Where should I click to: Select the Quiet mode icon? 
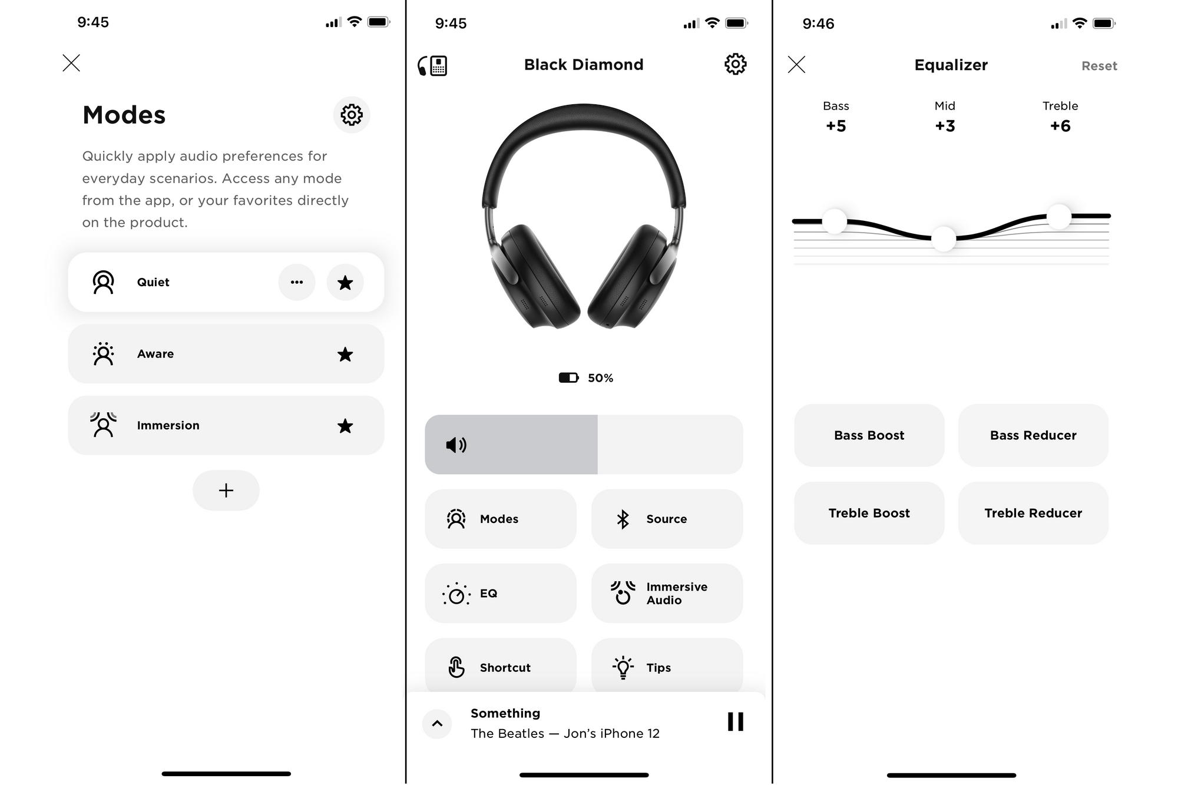click(x=103, y=281)
